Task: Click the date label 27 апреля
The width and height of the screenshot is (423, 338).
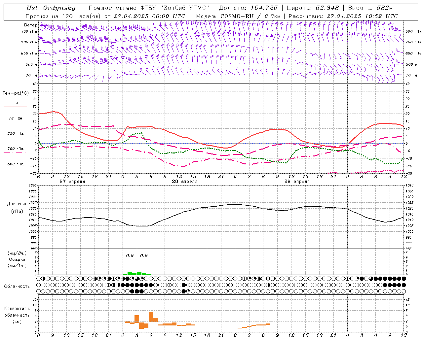Action: coord(72,182)
